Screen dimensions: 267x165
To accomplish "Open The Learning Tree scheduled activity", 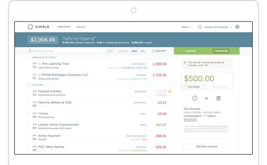I will pyautogui.click(x=55, y=64).
